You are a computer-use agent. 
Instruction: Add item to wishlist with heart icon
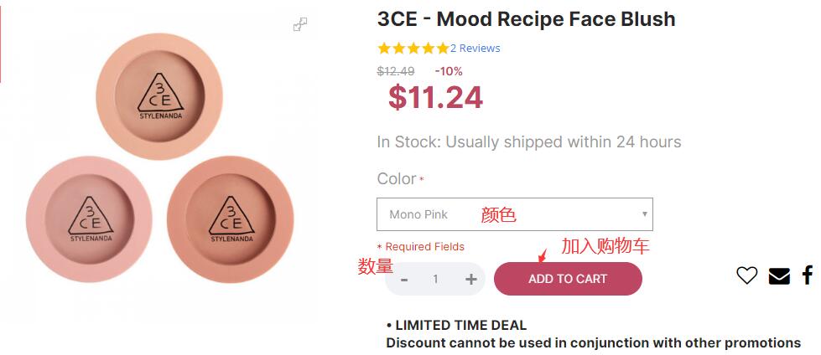(746, 275)
